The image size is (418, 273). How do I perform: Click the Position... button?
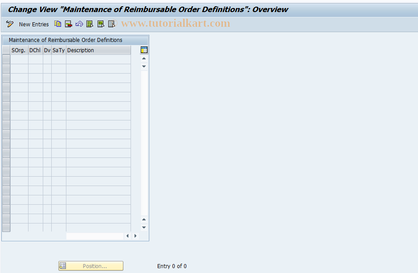pyautogui.click(x=91, y=266)
